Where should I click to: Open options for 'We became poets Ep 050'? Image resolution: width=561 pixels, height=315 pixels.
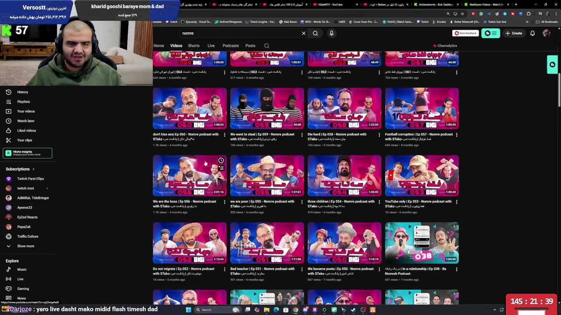click(379, 269)
